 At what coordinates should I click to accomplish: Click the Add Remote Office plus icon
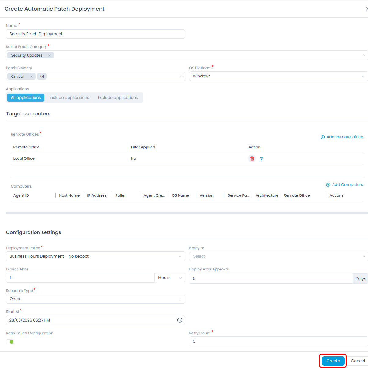[x=322, y=137]
